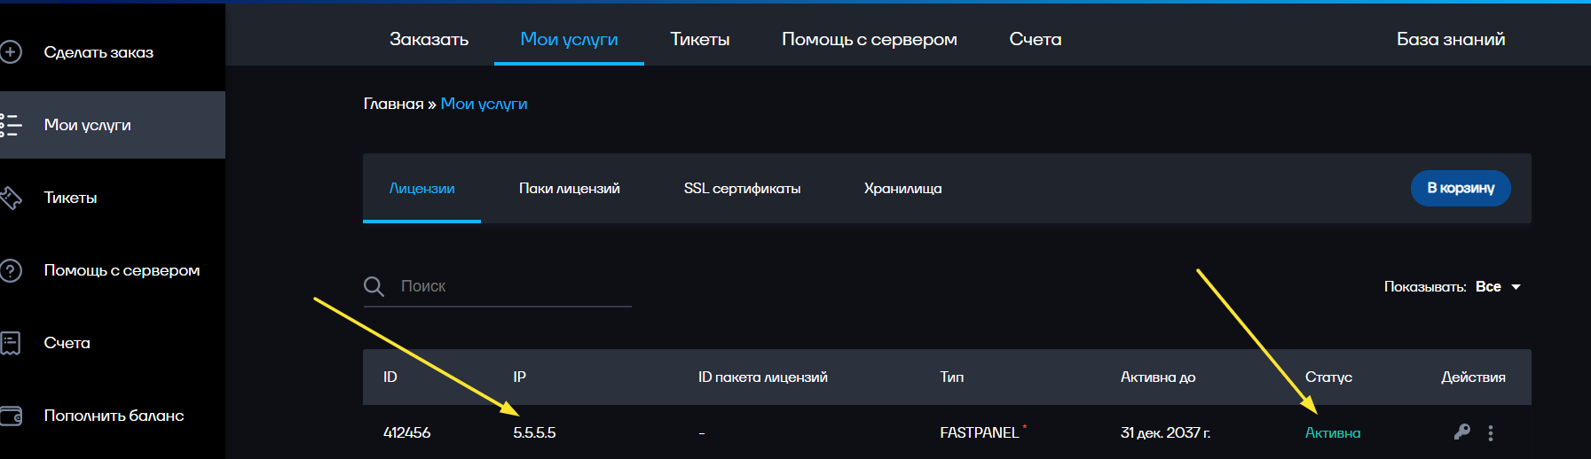Click the magnifier search icon

point(374,286)
